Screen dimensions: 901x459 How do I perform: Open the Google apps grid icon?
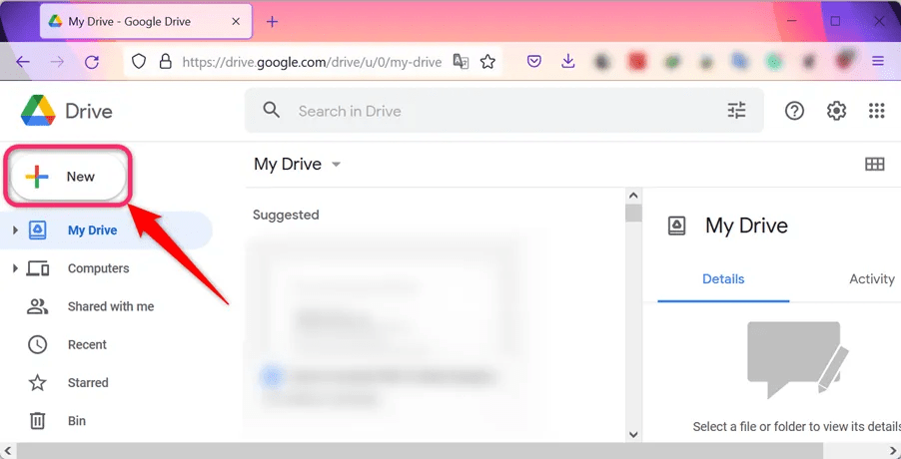tap(876, 110)
